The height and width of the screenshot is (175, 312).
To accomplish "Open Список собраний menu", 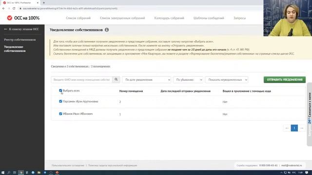I will pos(78,18).
